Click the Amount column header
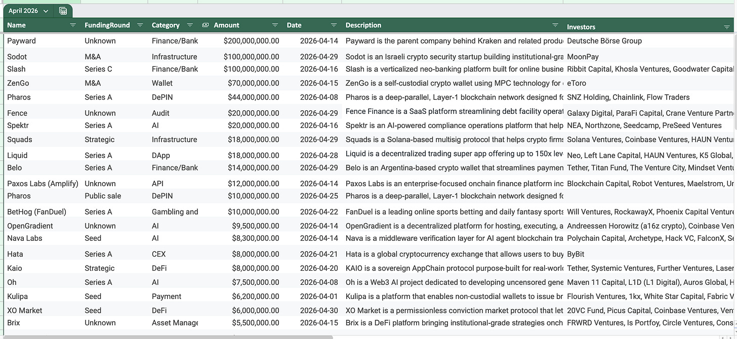 226,25
